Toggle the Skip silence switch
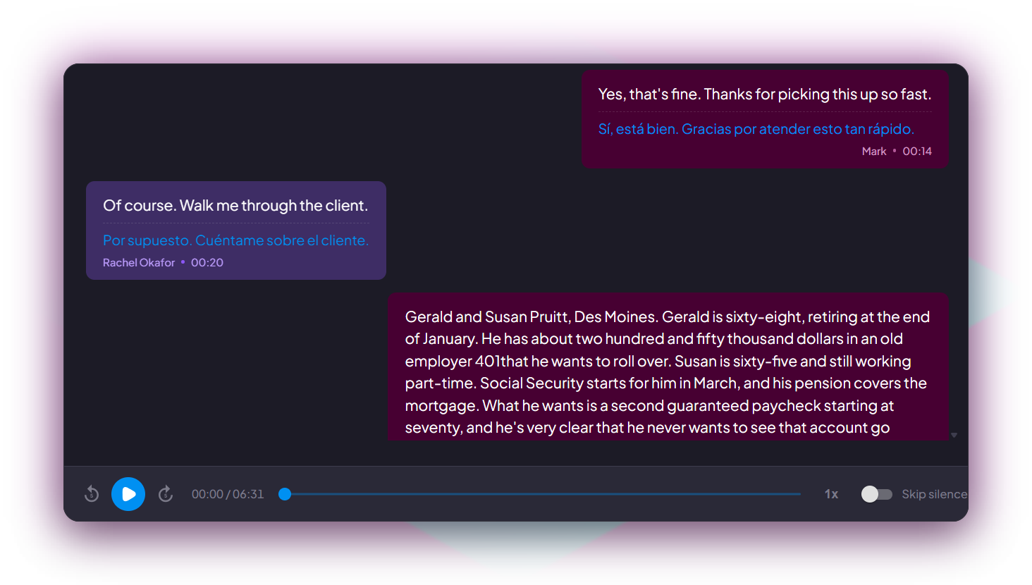This screenshot has width=1032, height=585. point(877,494)
